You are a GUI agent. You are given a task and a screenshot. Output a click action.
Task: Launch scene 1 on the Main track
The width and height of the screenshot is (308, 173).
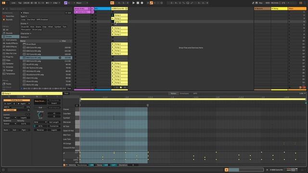coord(289,12)
